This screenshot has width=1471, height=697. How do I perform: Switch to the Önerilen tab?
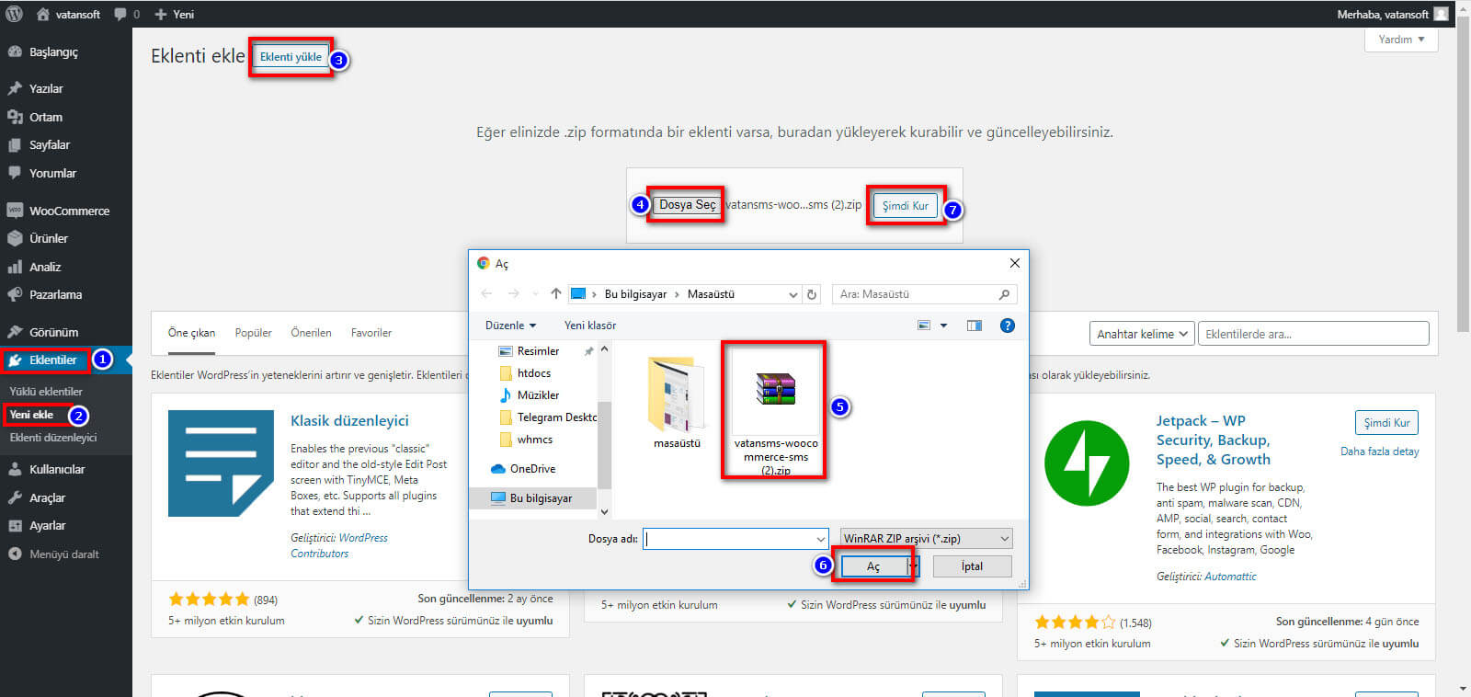point(311,333)
